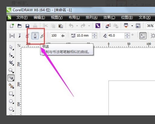
Task: Open the redo history dropdown arrow
Action: (89, 26)
